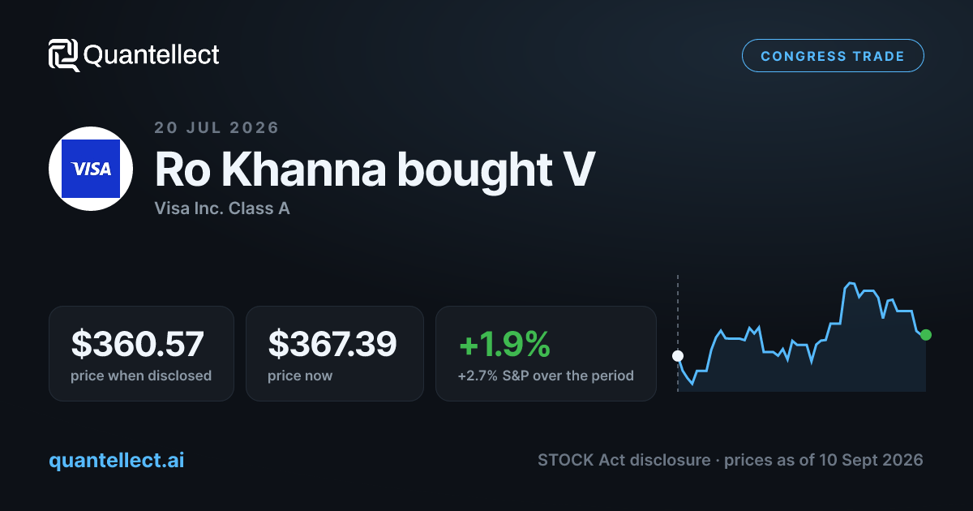973x511 pixels.
Task: Click the $360.57 price when disclosed card
Action: point(141,353)
